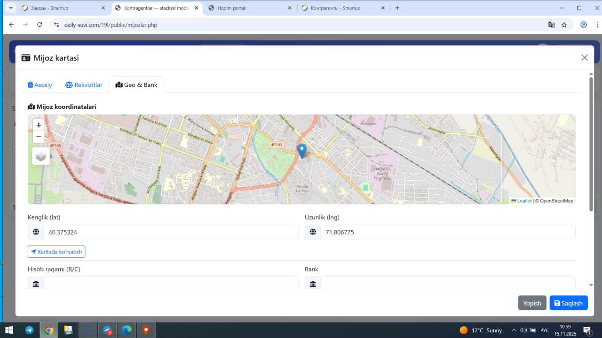Focus the Uzunlik (lng) input field
The height and width of the screenshot is (338, 602).
point(447,232)
